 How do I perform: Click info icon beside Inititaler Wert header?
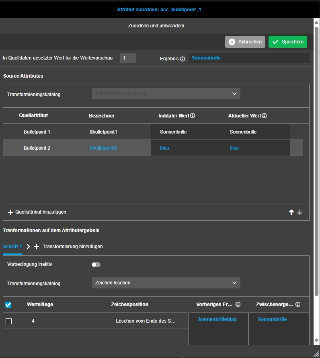pos(193,116)
